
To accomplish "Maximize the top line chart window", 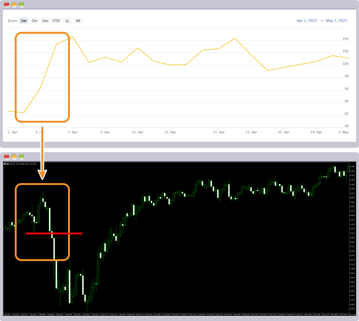I will (22, 4).
